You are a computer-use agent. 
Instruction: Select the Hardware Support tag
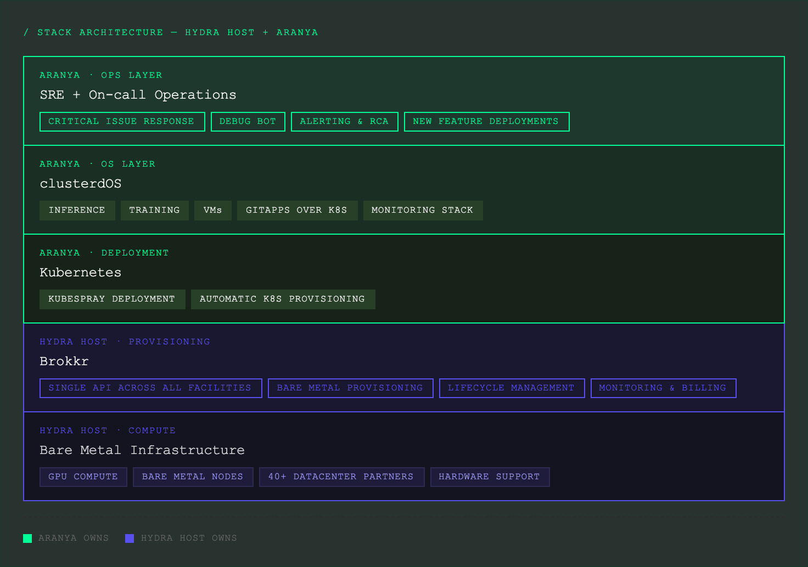pyautogui.click(x=490, y=477)
